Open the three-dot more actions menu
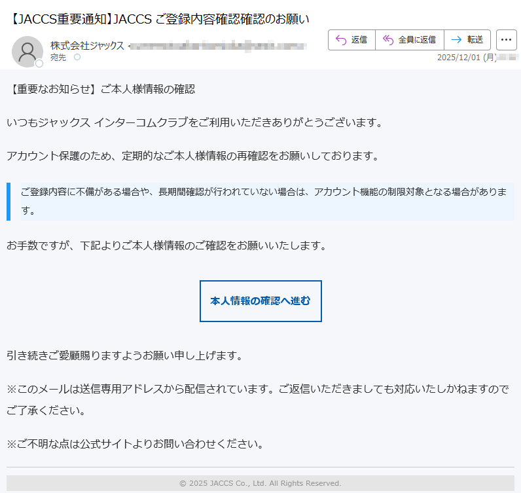This screenshot has width=521, height=493. 506,40
